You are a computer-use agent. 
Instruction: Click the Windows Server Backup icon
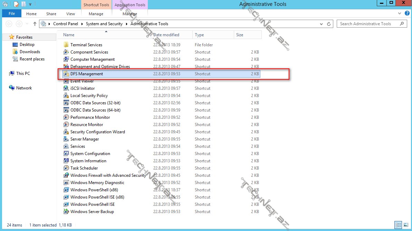coord(66,212)
